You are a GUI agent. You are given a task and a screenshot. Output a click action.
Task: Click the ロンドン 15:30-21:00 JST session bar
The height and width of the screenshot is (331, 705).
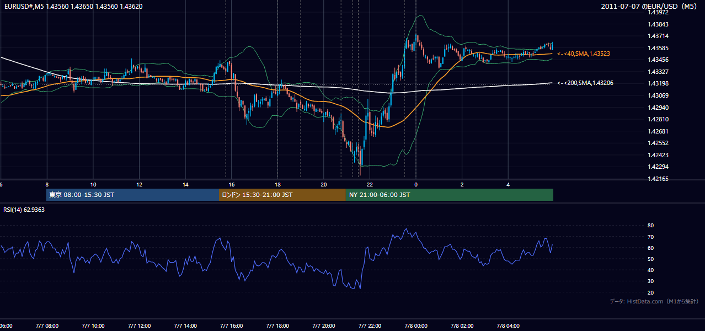[x=282, y=195]
